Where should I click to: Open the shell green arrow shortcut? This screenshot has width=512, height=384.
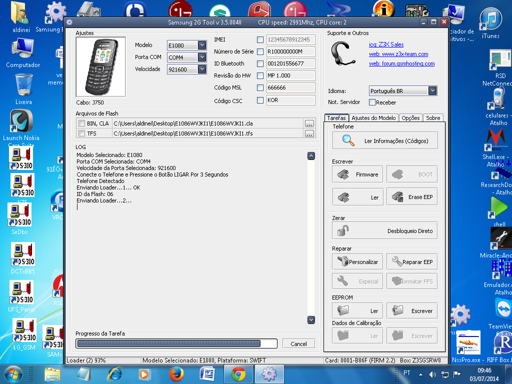tap(498, 211)
